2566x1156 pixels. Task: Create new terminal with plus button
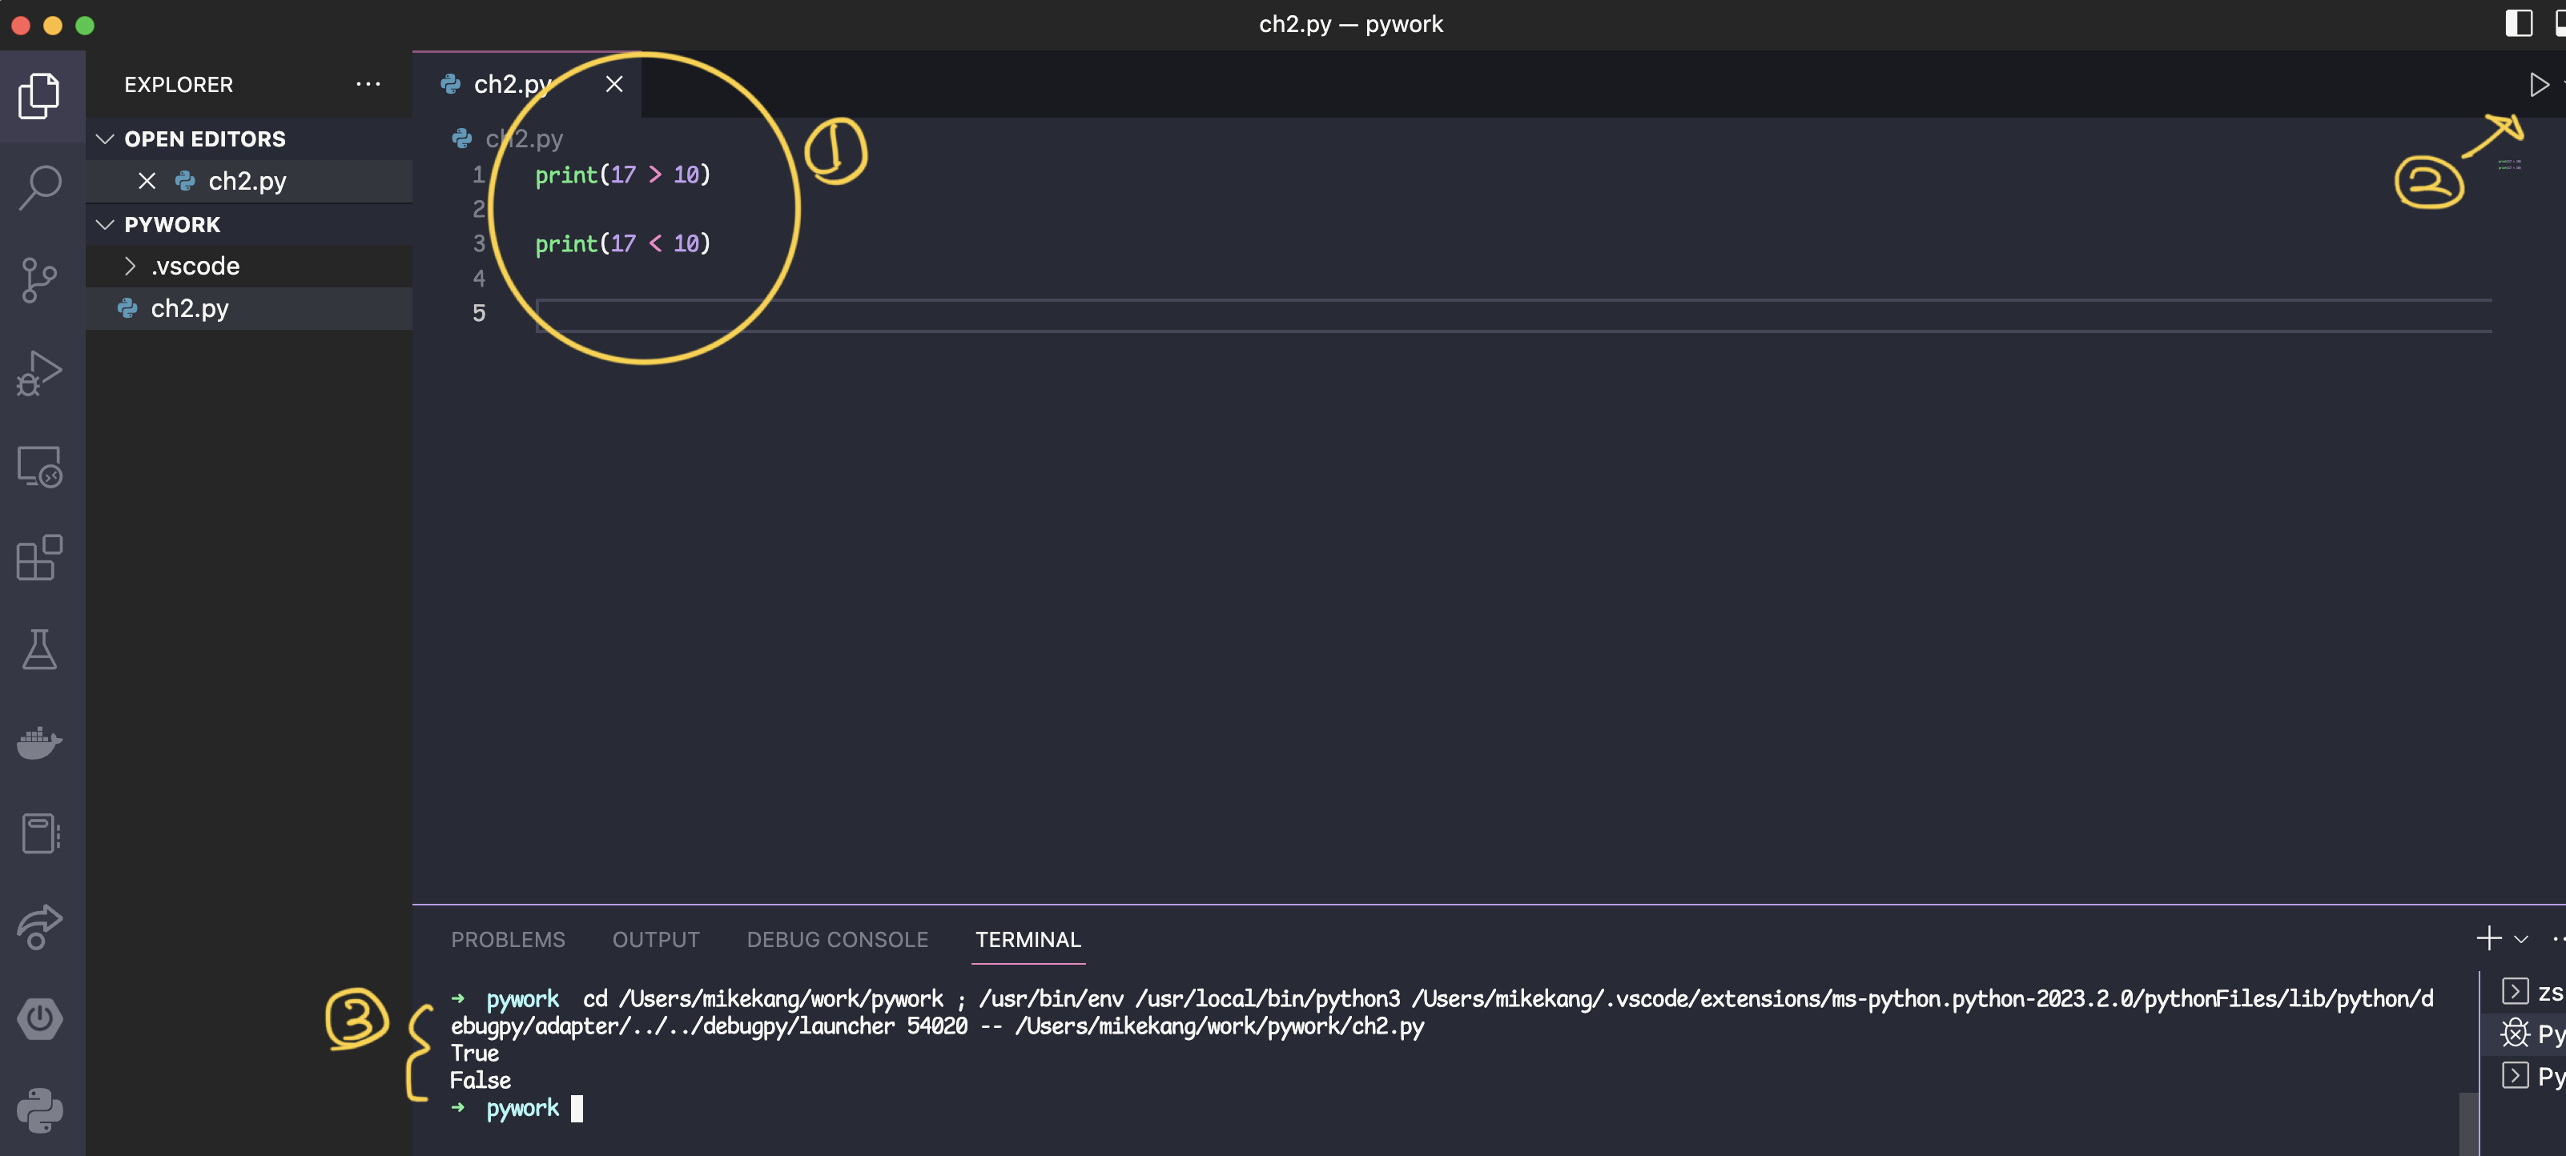[x=2488, y=938]
